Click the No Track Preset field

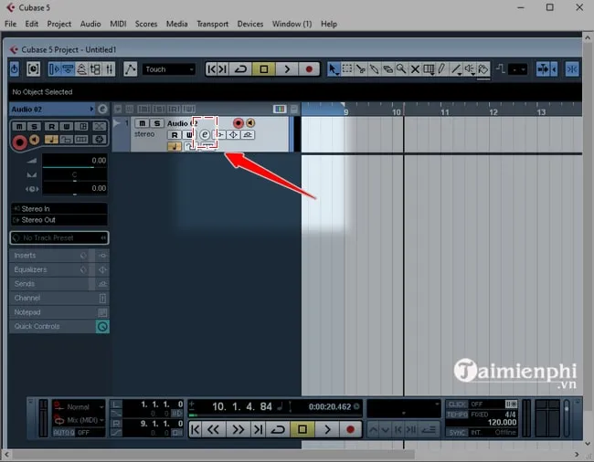click(59, 238)
